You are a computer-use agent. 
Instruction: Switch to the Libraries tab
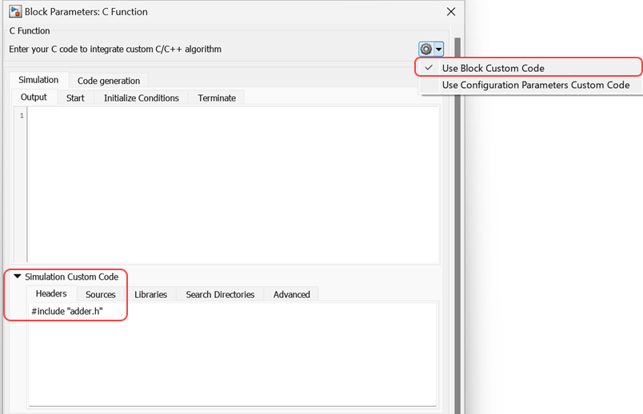150,295
